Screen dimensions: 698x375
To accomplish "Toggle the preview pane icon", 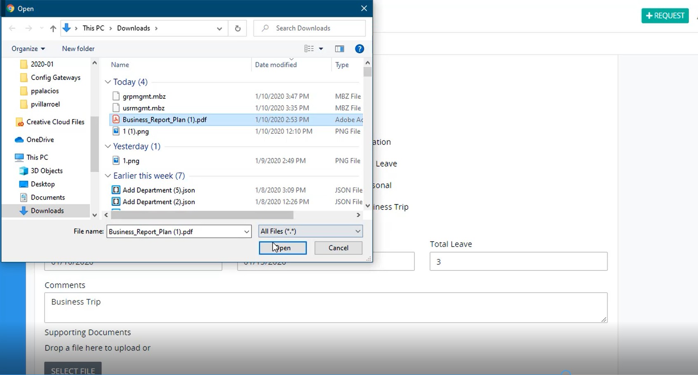I will tap(339, 49).
